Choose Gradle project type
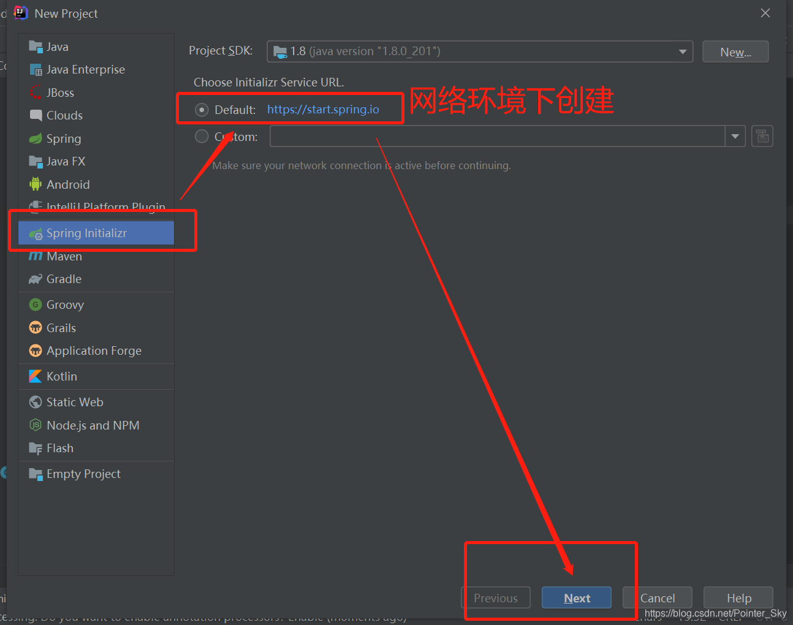Screen dimensions: 793x625 pos(96,279)
